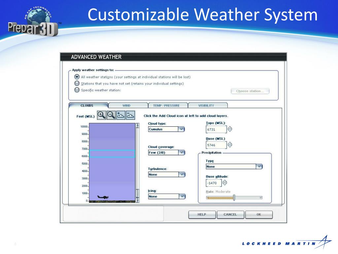Click altitude chart scrollbar up arrow
338x254 pixels.
[x=138, y=125]
